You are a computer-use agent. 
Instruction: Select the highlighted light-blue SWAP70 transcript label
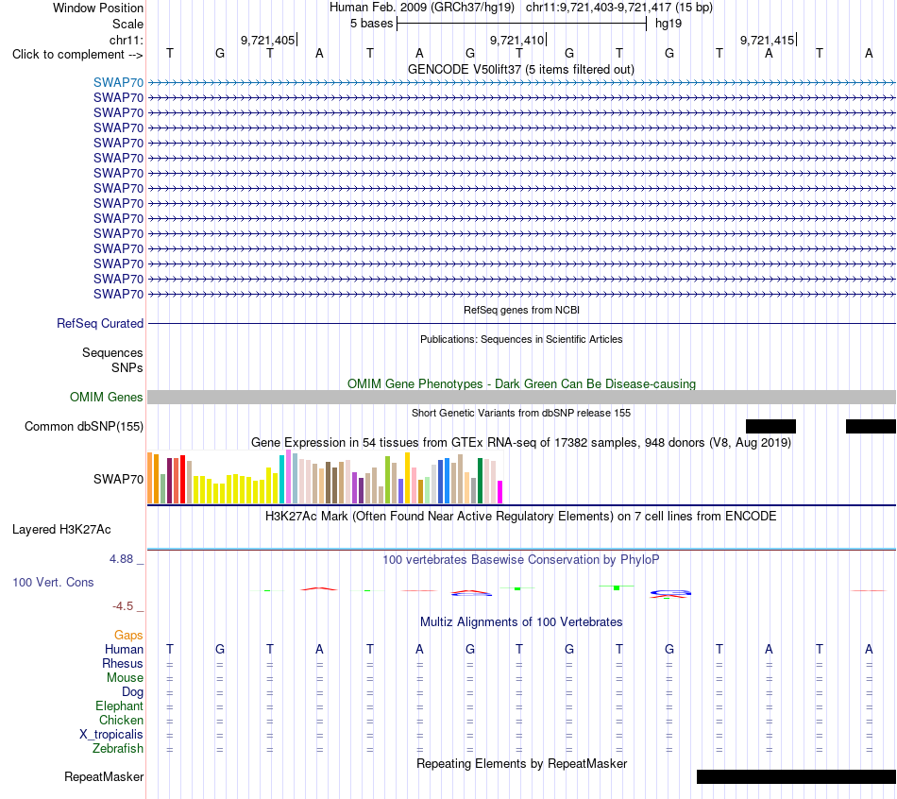(x=118, y=82)
